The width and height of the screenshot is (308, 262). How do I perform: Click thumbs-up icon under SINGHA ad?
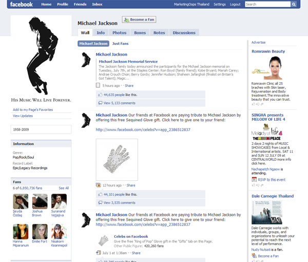[254, 185]
